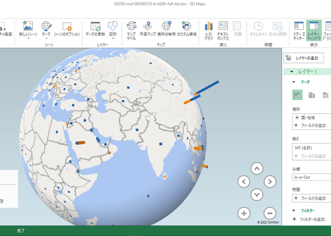Click the マップ ribbon group label
This screenshot has width=331, height=236.
pos(161,45)
